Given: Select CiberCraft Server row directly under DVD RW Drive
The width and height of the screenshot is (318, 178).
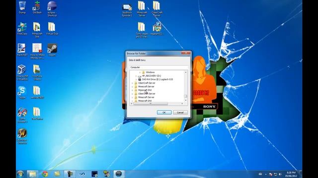Looking at the screenshot, I should pyautogui.click(x=147, y=83).
